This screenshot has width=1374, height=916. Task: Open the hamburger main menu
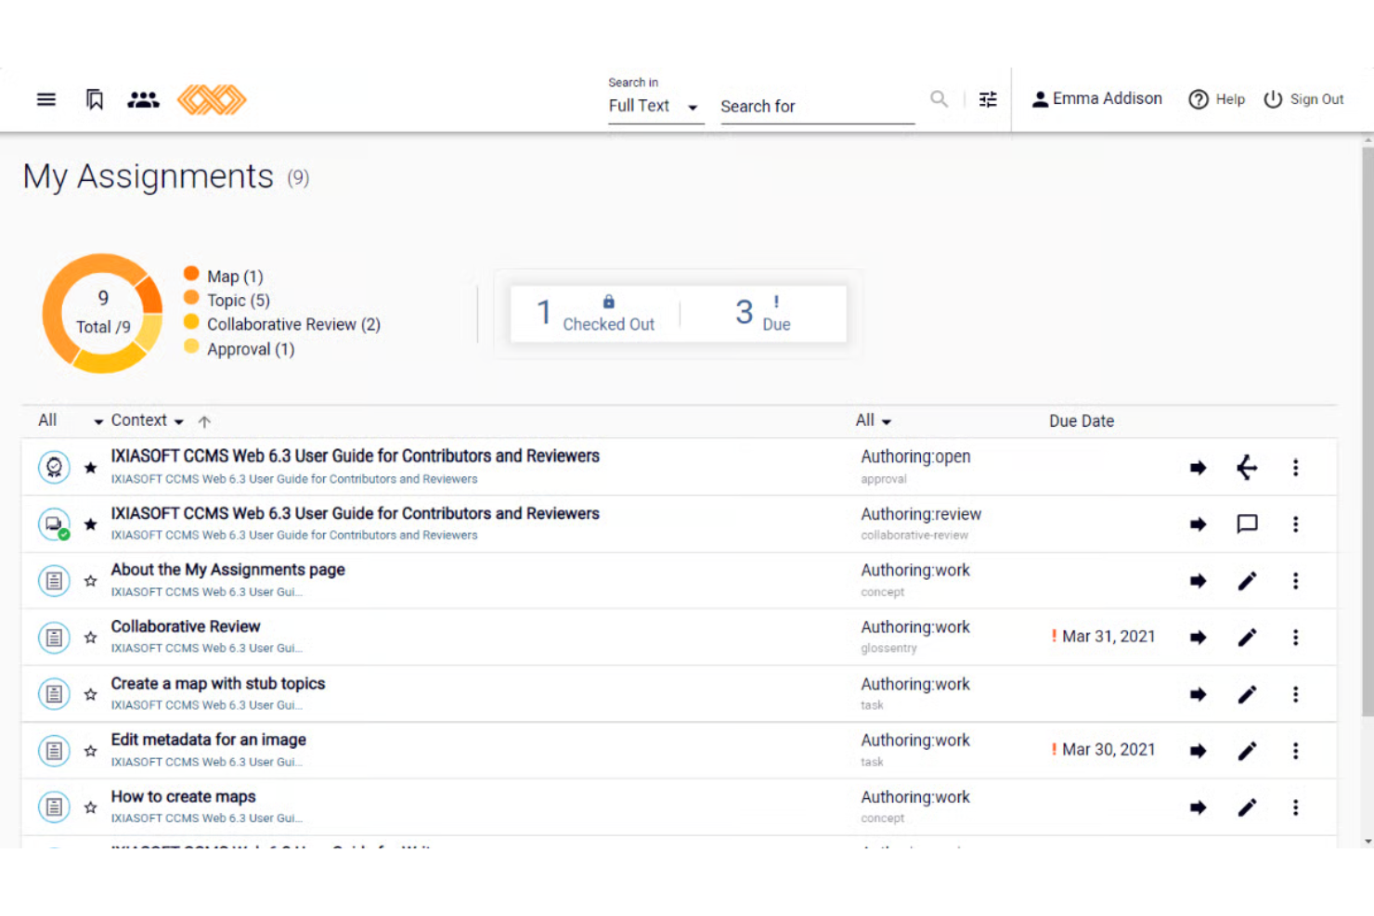[x=46, y=99]
